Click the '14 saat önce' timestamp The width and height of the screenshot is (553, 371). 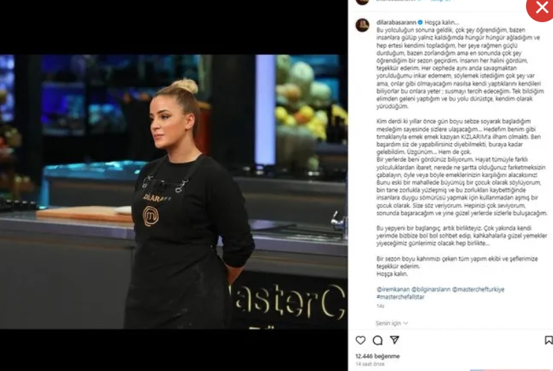point(370,364)
